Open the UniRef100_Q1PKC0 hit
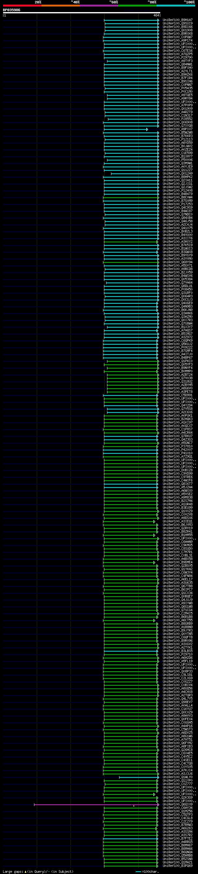Image resolution: width=198 pixels, height=874 pixels. point(178,361)
